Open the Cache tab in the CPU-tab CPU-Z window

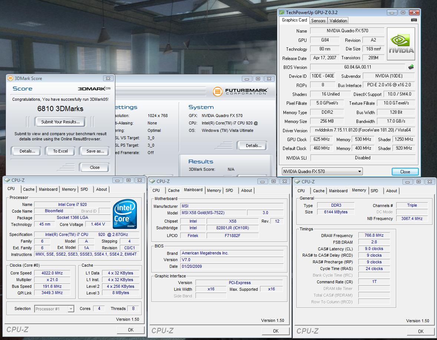click(29, 189)
